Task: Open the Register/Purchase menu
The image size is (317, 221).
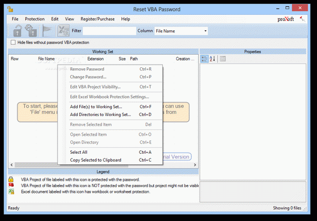Action: tap(98, 19)
